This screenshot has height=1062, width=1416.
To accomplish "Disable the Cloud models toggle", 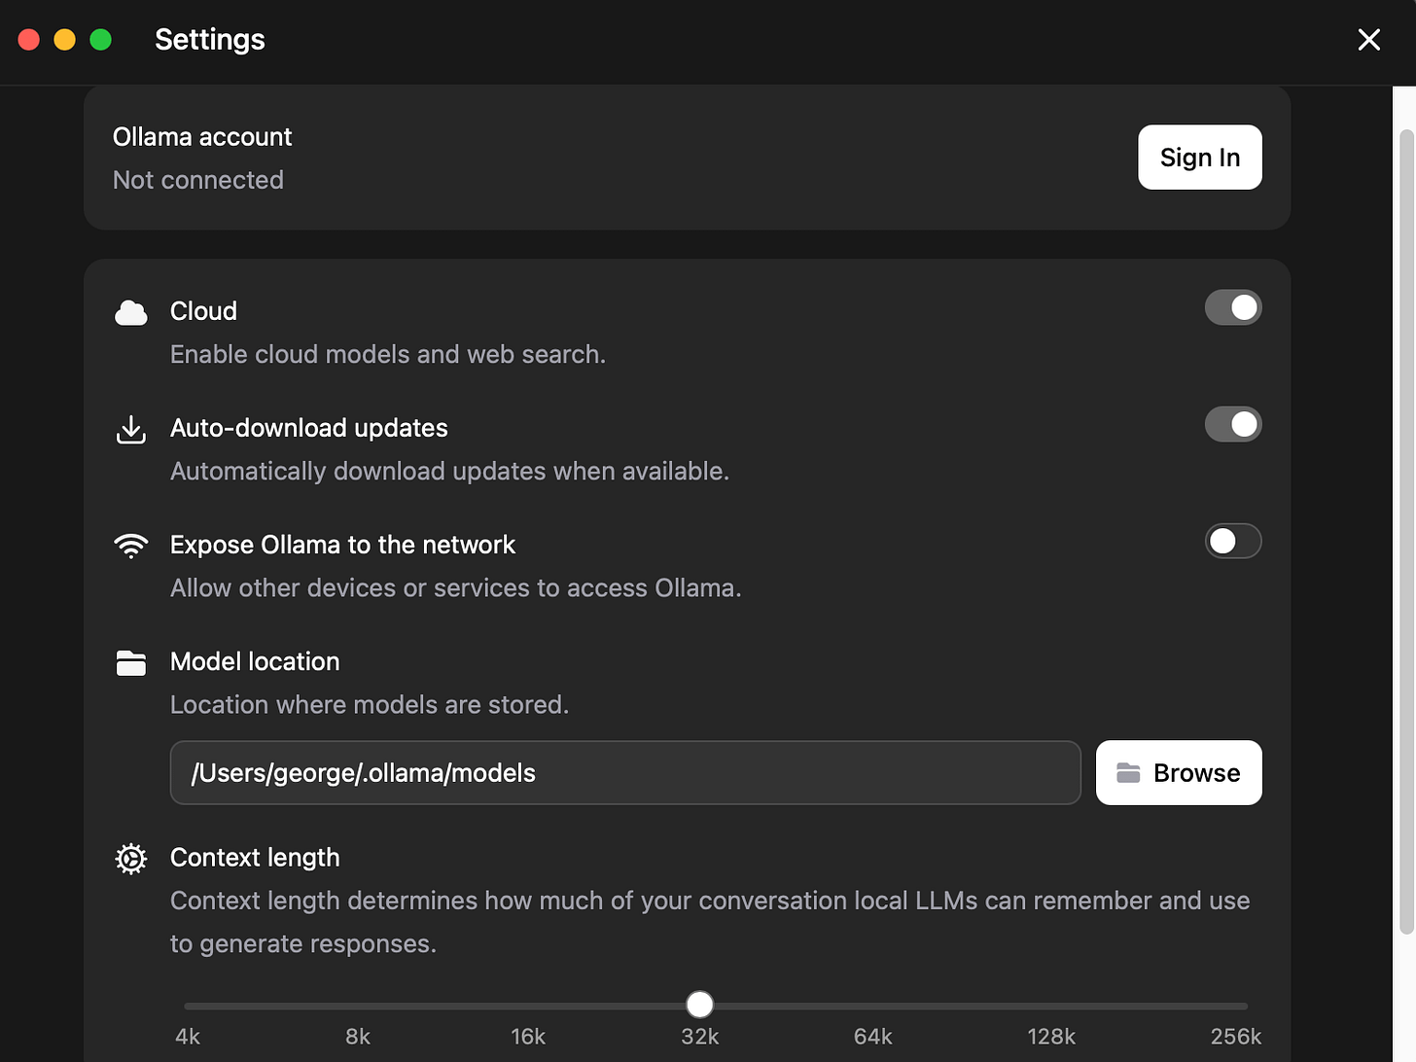I will pyautogui.click(x=1232, y=308).
